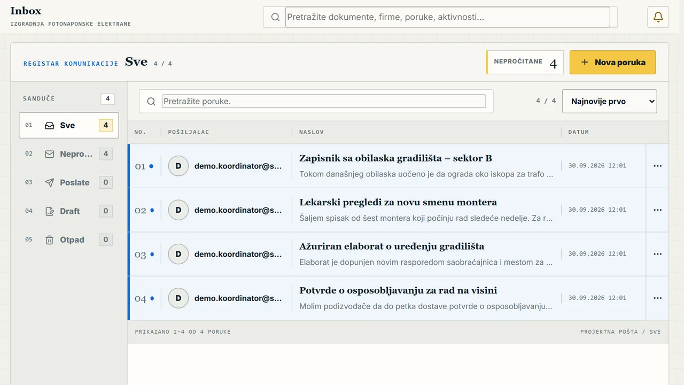The image size is (684, 385).
Task: Click the Nepročitane envelope icon
Action: tap(49, 154)
